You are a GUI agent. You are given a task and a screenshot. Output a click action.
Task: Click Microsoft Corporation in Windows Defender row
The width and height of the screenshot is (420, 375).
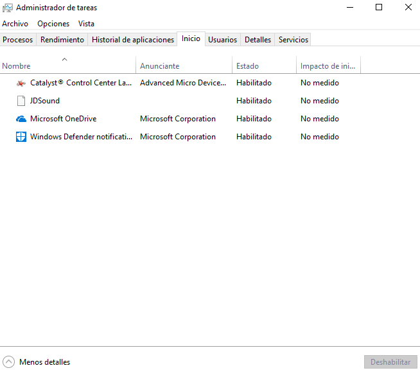(x=178, y=137)
